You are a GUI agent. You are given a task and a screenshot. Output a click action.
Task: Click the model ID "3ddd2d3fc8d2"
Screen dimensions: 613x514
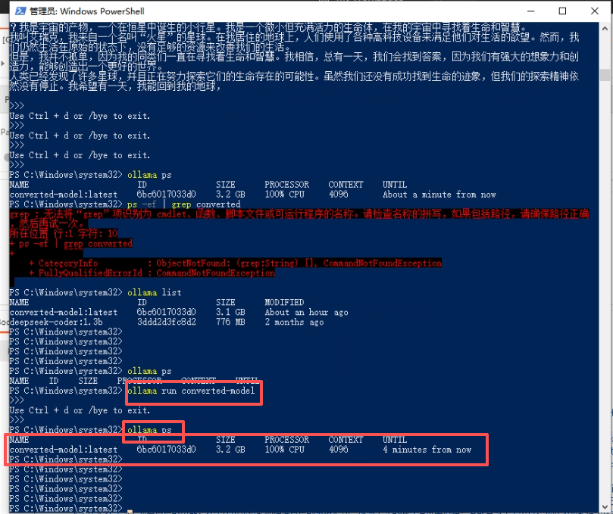166,322
